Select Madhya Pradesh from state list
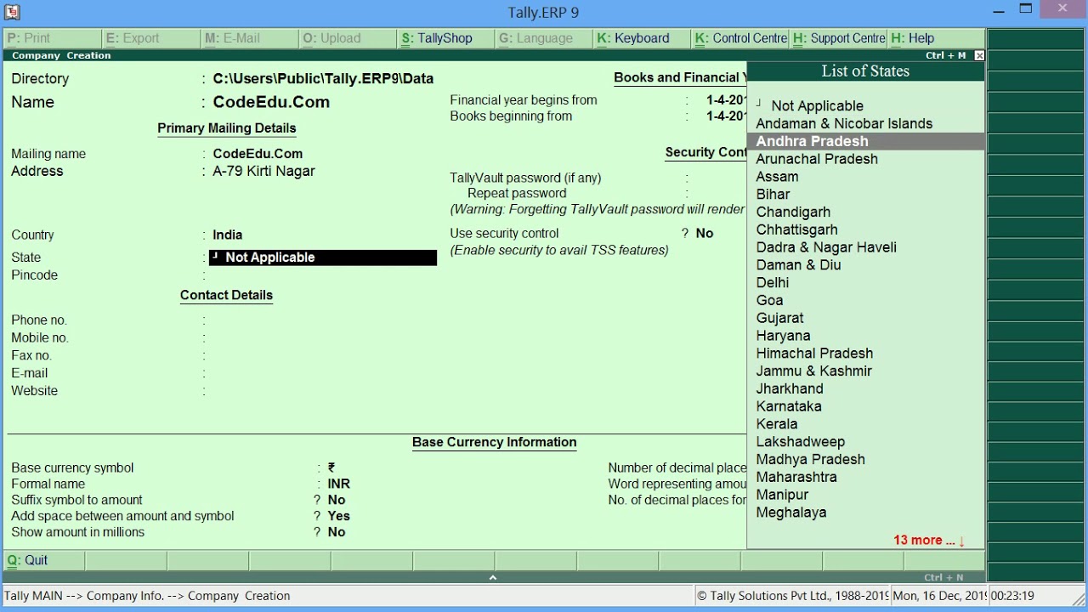Image resolution: width=1088 pixels, height=612 pixels. point(810,460)
